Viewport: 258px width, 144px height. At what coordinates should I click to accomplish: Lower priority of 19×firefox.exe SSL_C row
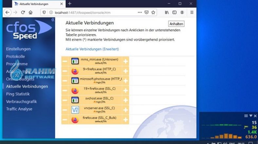pos(65,91)
